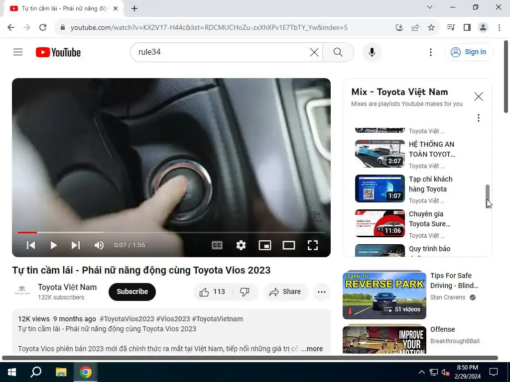
Task: Open REVERSE PARK playlist thumbnail
Action: click(384, 295)
